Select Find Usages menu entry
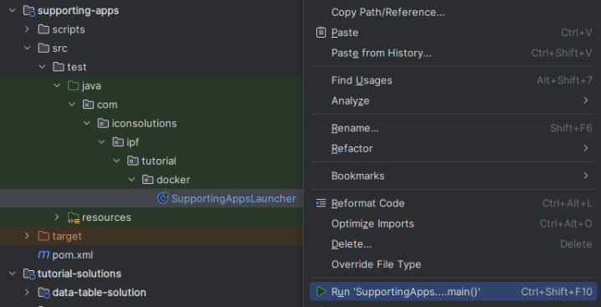The image size is (601, 307). click(454, 80)
